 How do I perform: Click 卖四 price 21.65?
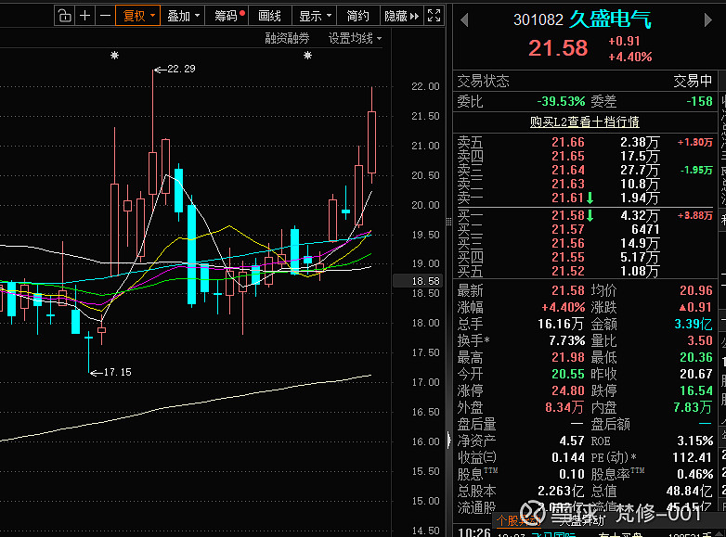(568, 156)
